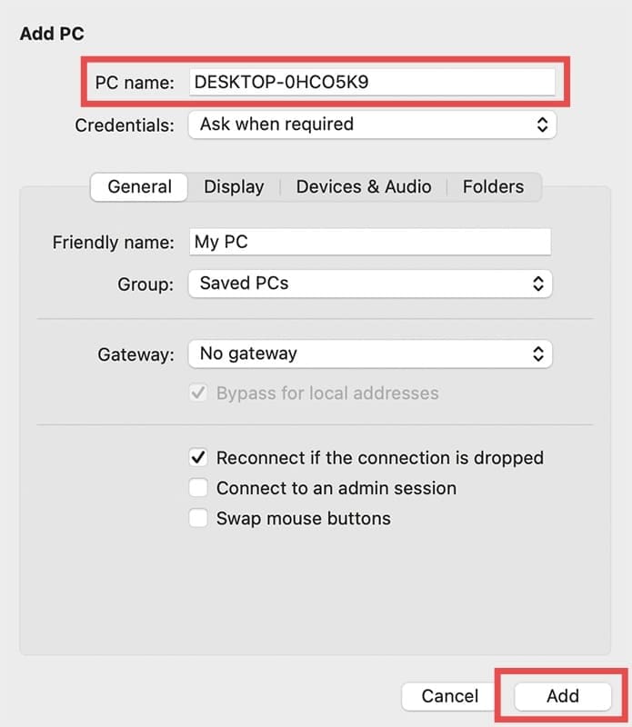The image size is (632, 727).
Task: Click the Group selector chevron icon
Action: coord(538,284)
